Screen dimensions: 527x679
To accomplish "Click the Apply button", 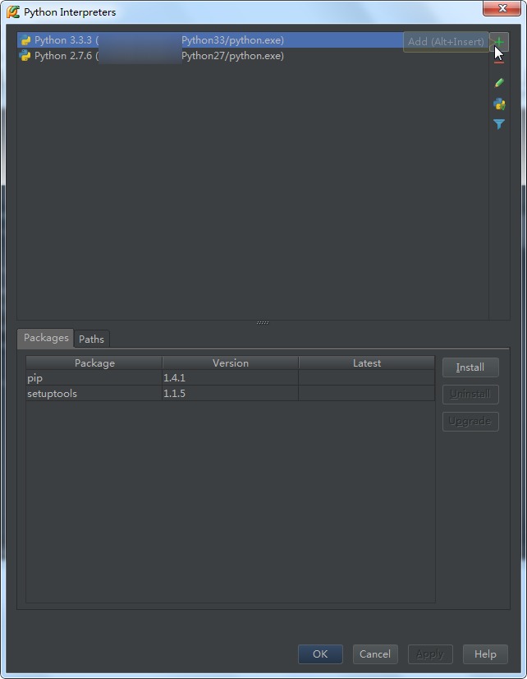I will coord(430,654).
